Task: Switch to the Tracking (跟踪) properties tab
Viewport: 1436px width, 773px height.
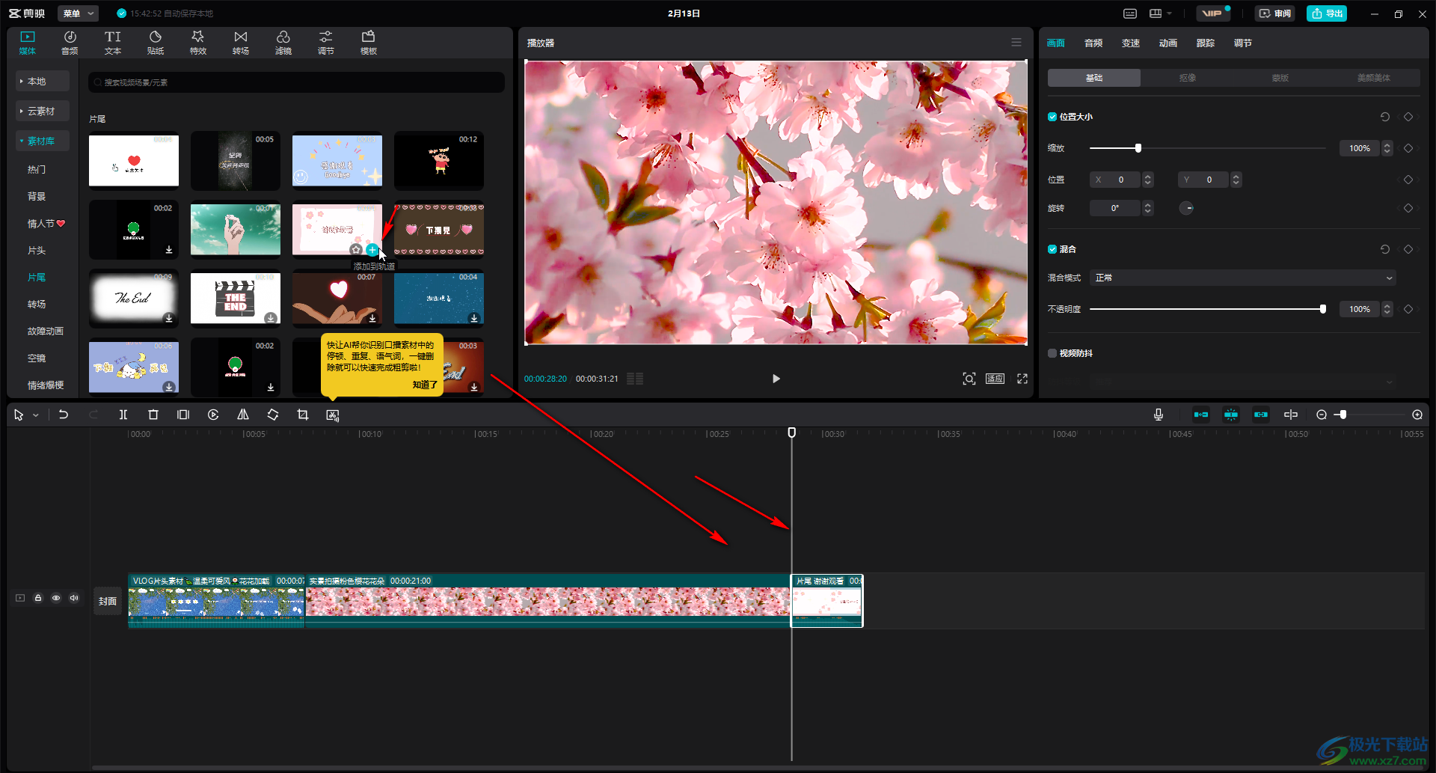Action: click(1206, 43)
